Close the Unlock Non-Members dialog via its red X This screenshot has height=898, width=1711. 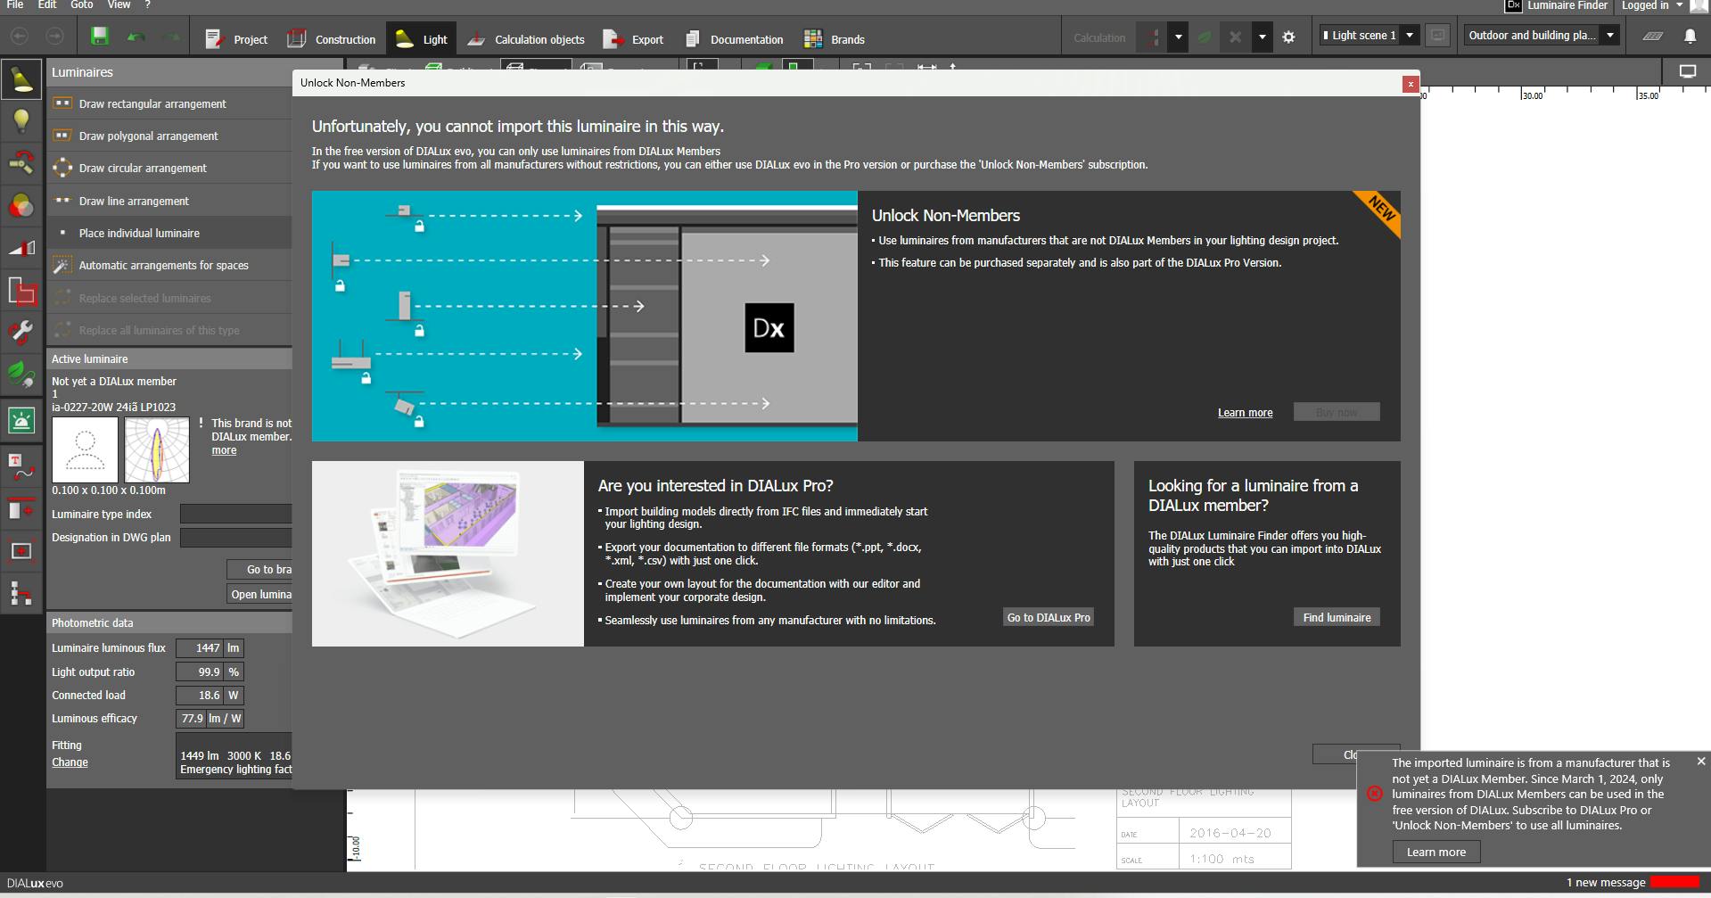click(x=1410, y=84)
